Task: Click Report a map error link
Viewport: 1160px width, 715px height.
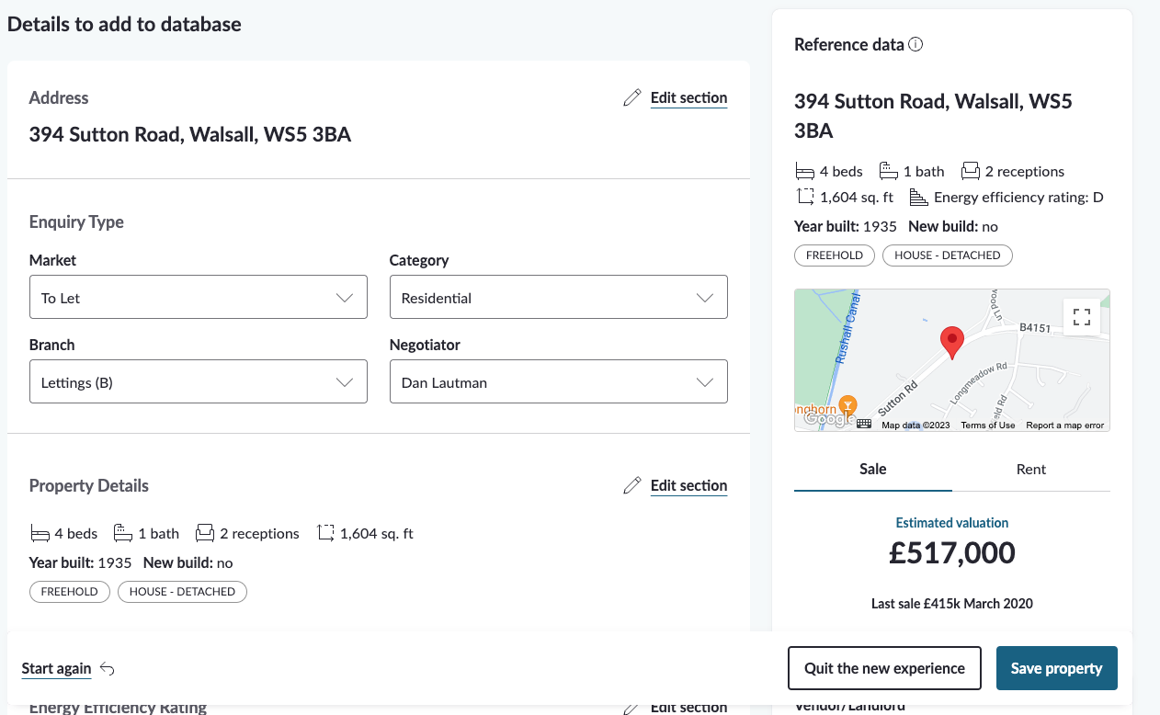Action: click(x=1064, y=426)
